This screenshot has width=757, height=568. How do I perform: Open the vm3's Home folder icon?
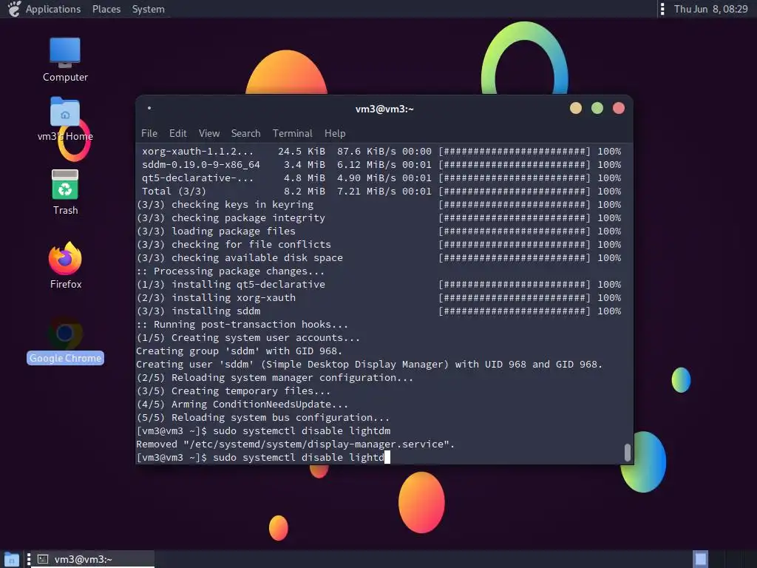tap(65, 112)
